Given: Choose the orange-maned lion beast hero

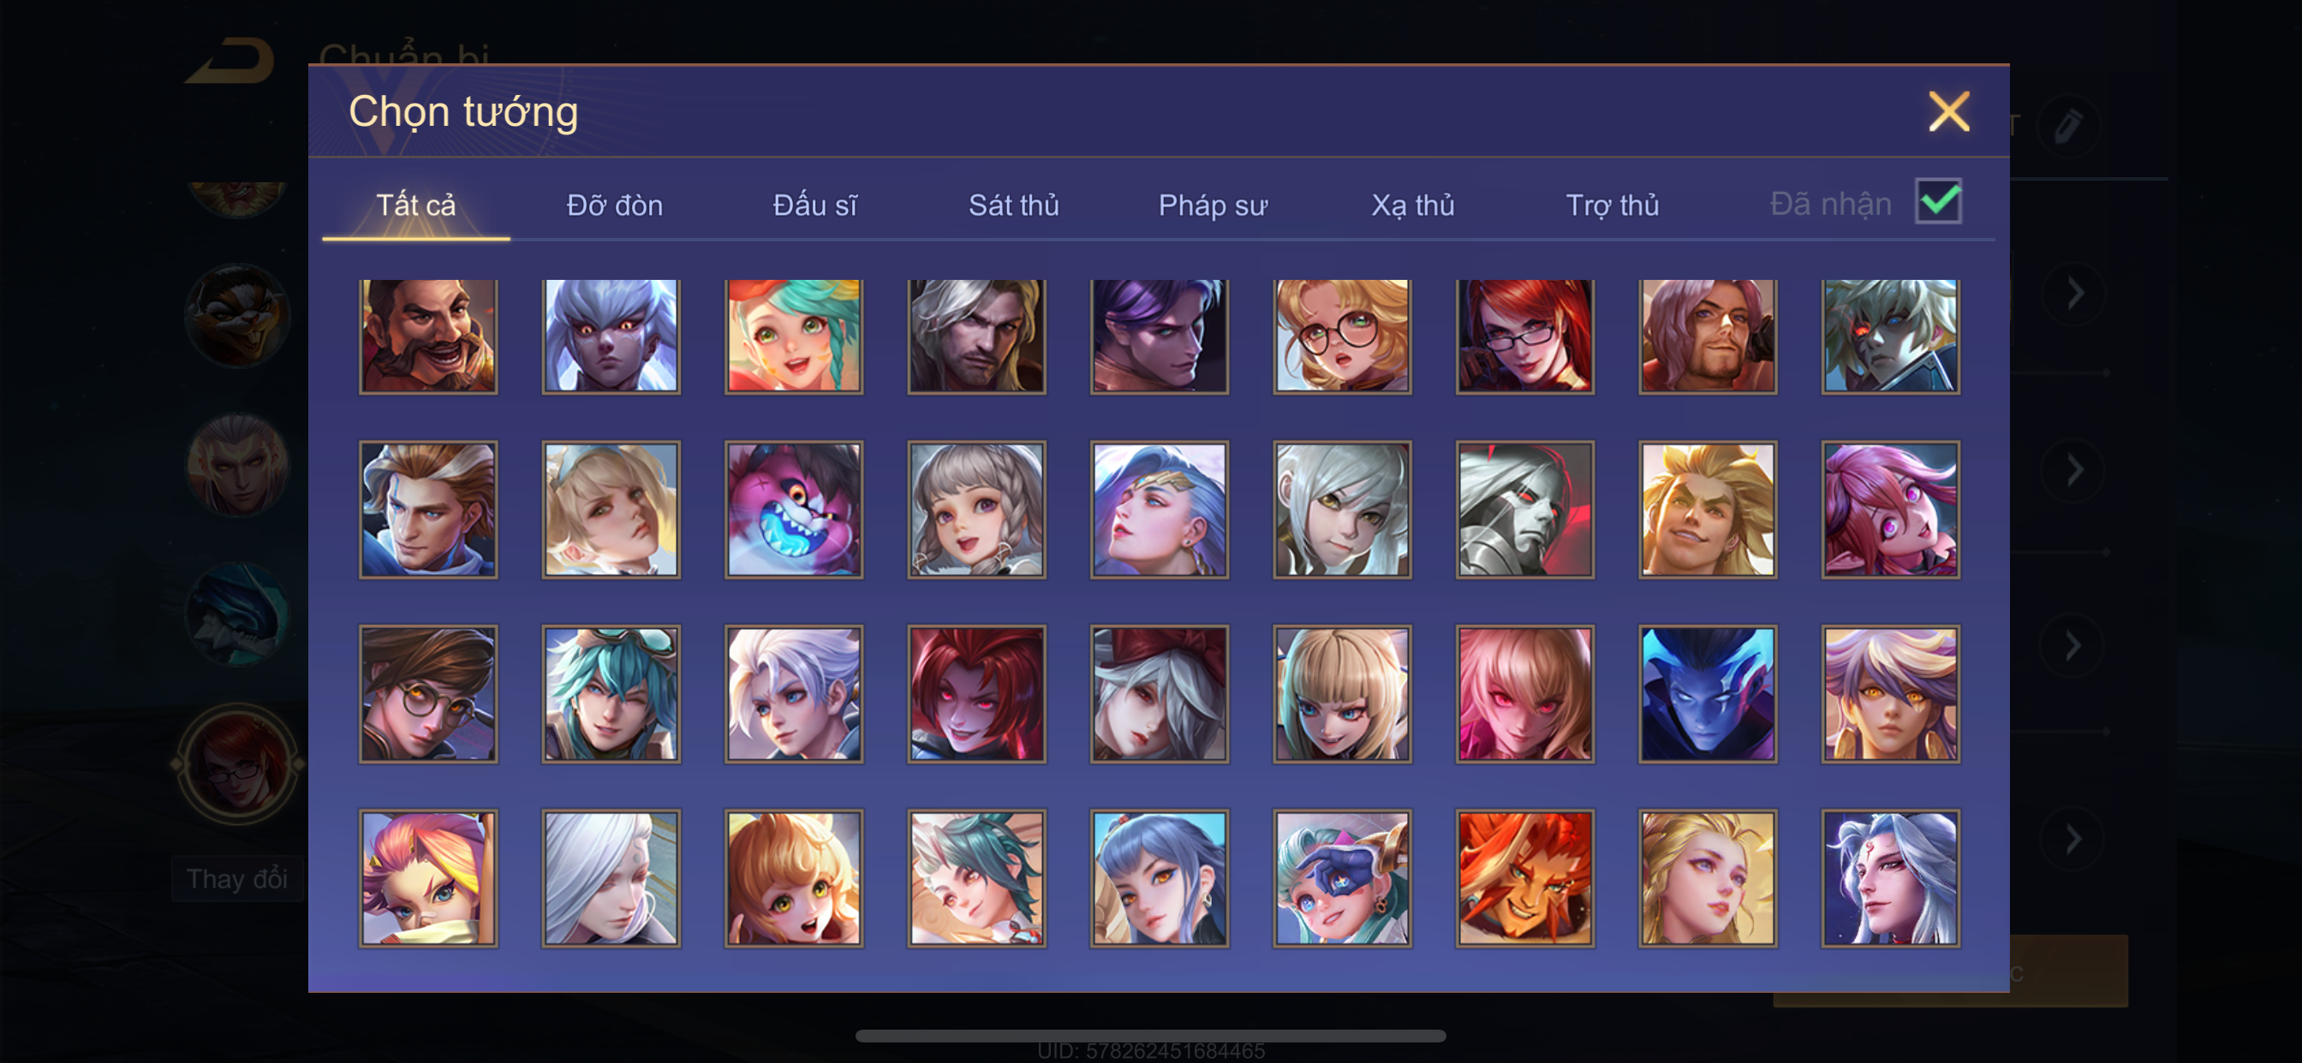Looking at the screenshot, I should pyautogui.click(x=1524, y=878).
